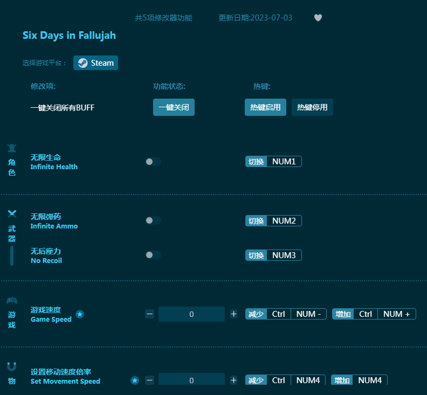Click the weapons section scrollbar indicator

click(12, 255)
